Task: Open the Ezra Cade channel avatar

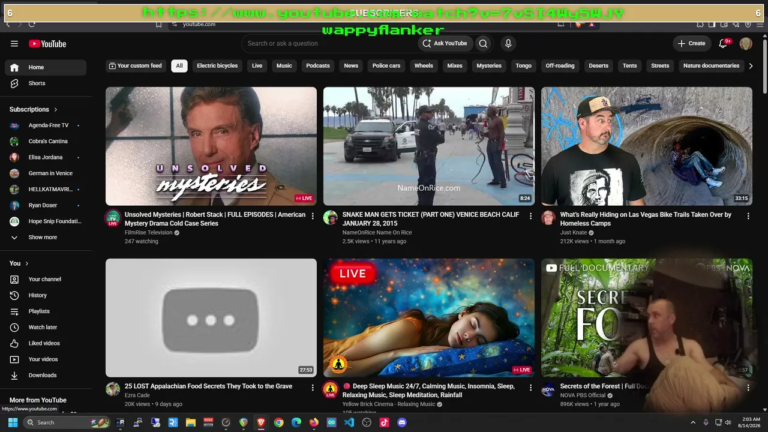Action: pyautogui.click(x=113, y=389)
